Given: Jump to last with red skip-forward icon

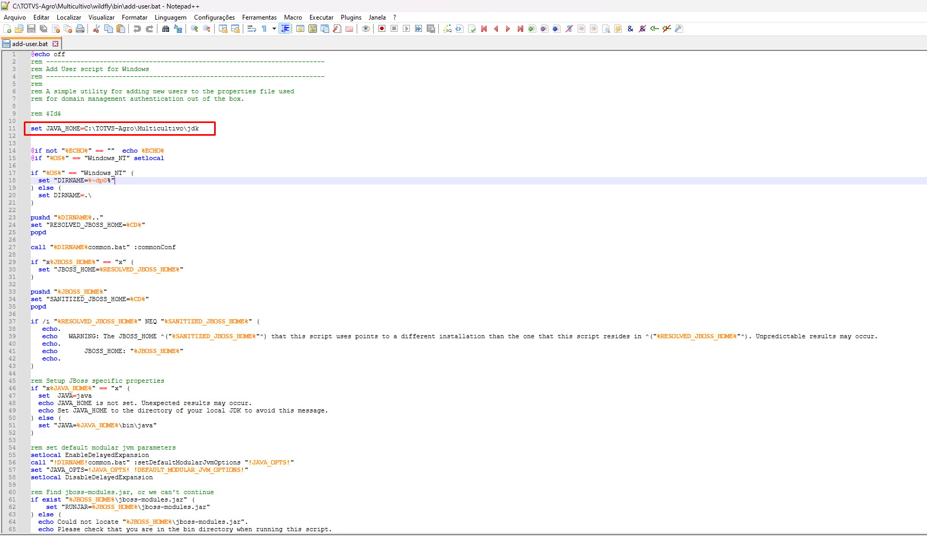Looking at the screenshot, I should pyautogui.click(x=520, y=29).
